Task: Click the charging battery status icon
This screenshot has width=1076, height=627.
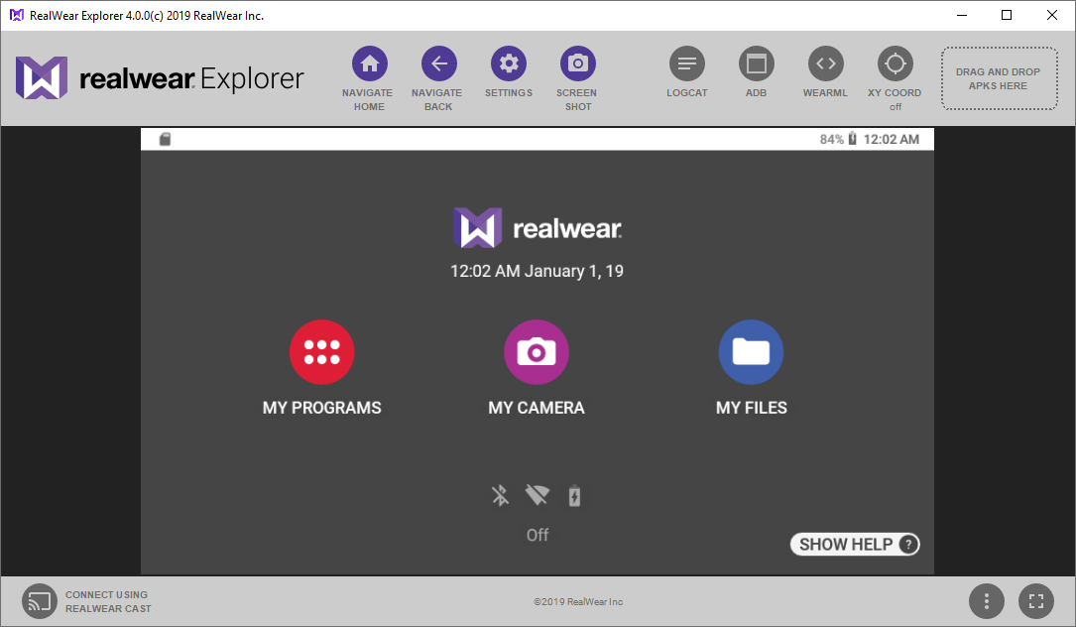Action: tap(574, 495)
